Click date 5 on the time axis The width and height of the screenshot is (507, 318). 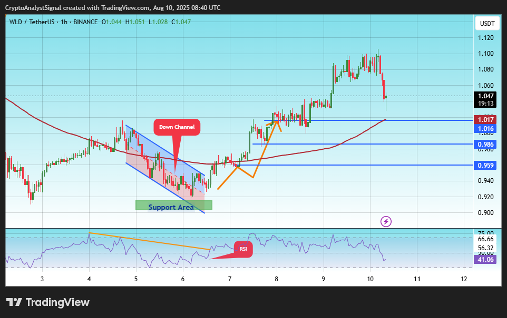coord(136,279)
